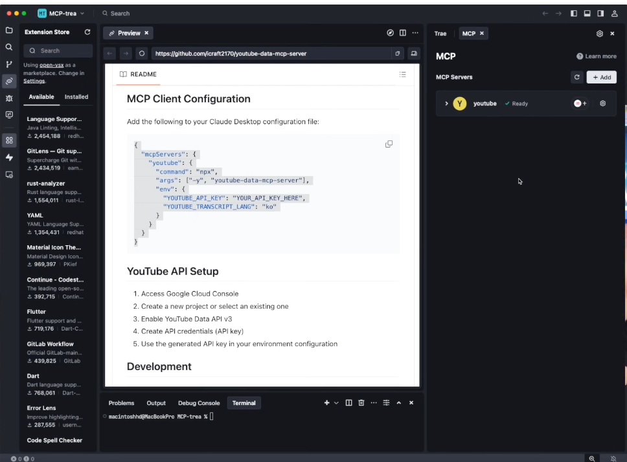Open the Search sidebar
Screen dimensions: 627x462
[9, 47]
